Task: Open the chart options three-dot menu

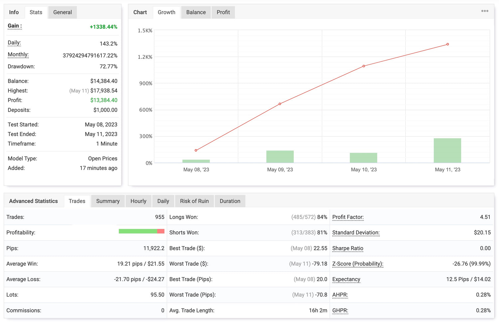Action: (x=485, y=11)
